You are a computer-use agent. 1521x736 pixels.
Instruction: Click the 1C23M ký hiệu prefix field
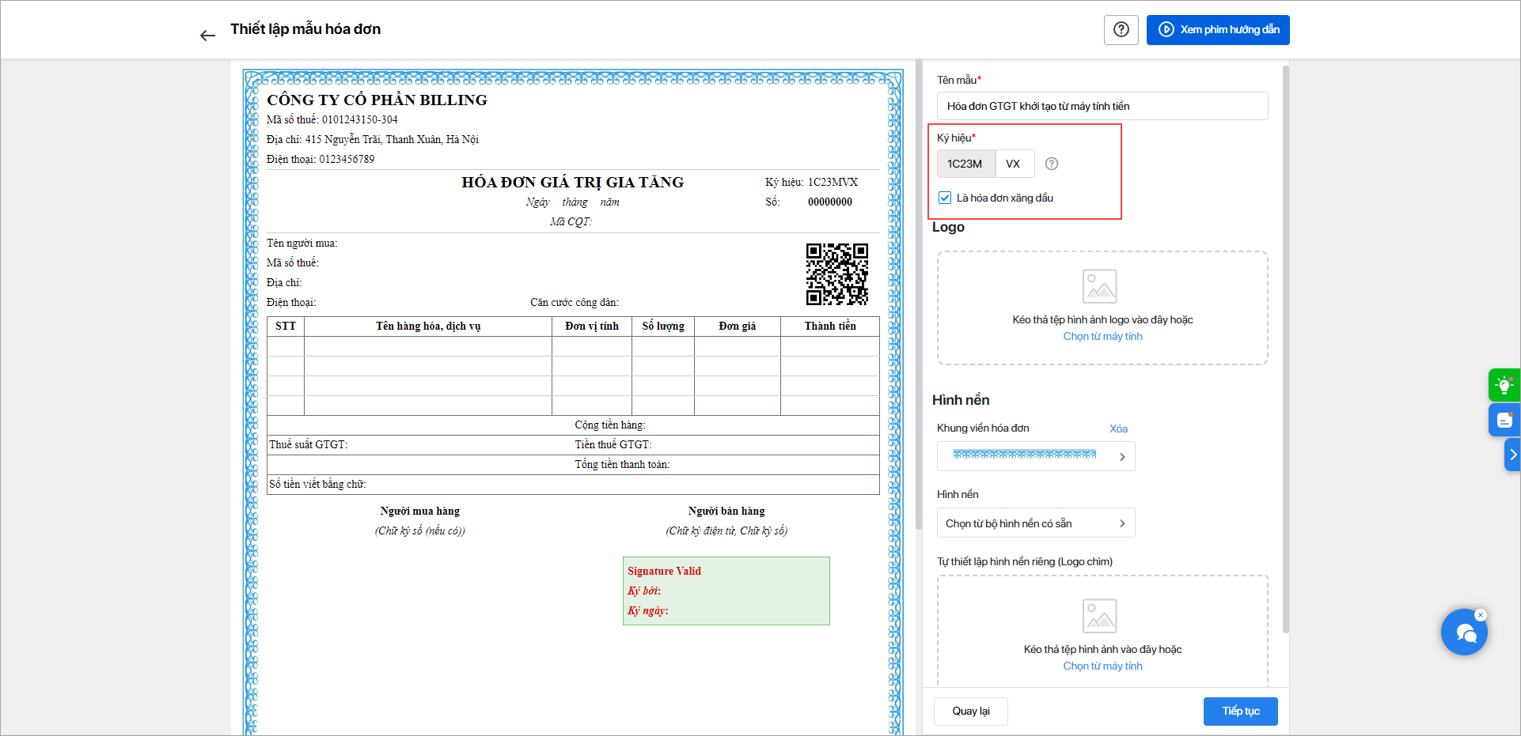[x=965, y=164]
